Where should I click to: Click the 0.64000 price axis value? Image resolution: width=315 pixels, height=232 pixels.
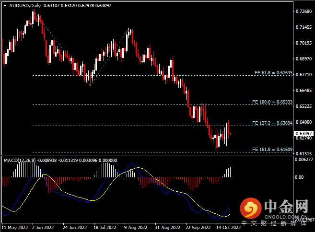304,122
